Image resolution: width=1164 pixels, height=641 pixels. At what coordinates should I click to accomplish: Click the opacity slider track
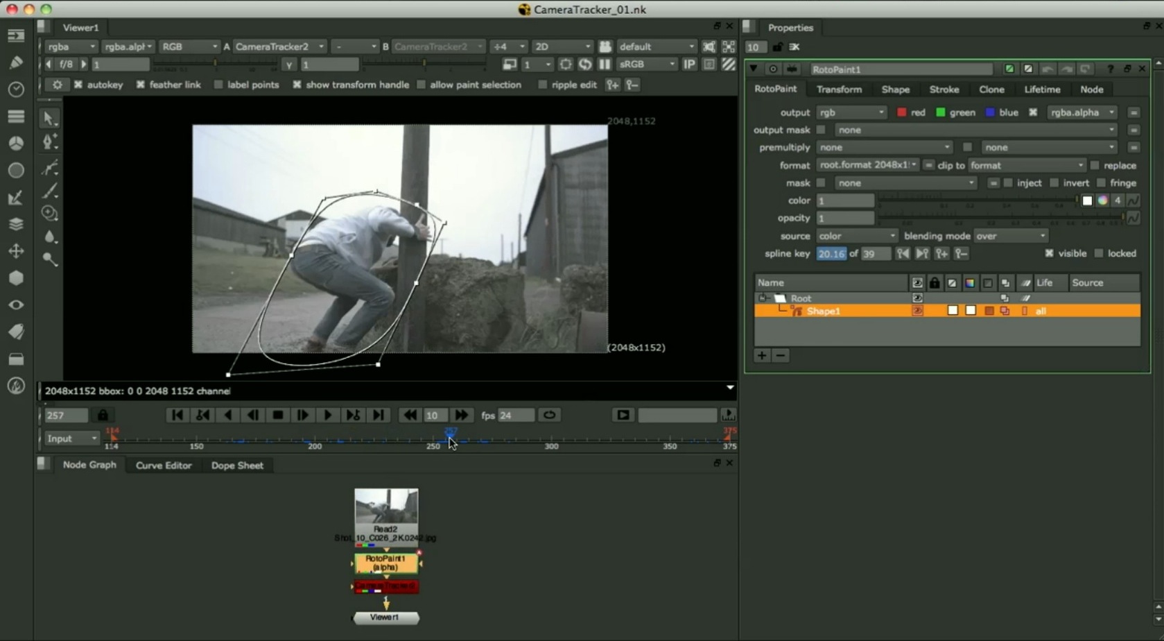[x=998, y=218]
